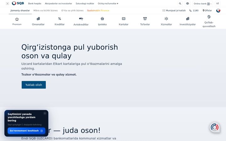Open the chat assistant widget
Screen dimensions: 226x141
[x=215, y=127]
